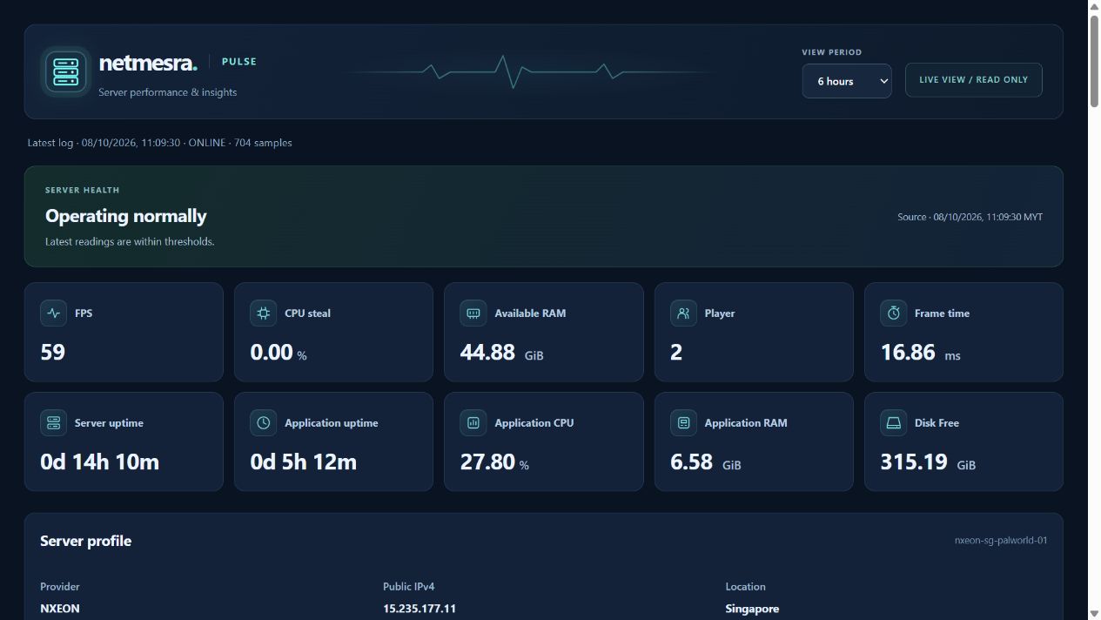Click the netmesra. brand name
The width and height of the screenshot is (1101, 620).
(148, 63)
